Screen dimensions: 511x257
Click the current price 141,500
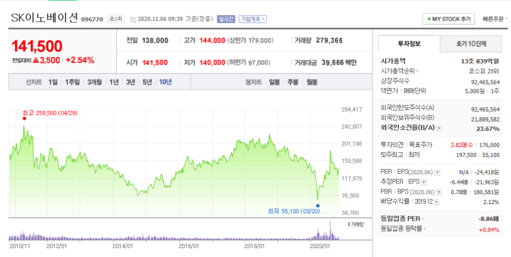coord(37,46)
